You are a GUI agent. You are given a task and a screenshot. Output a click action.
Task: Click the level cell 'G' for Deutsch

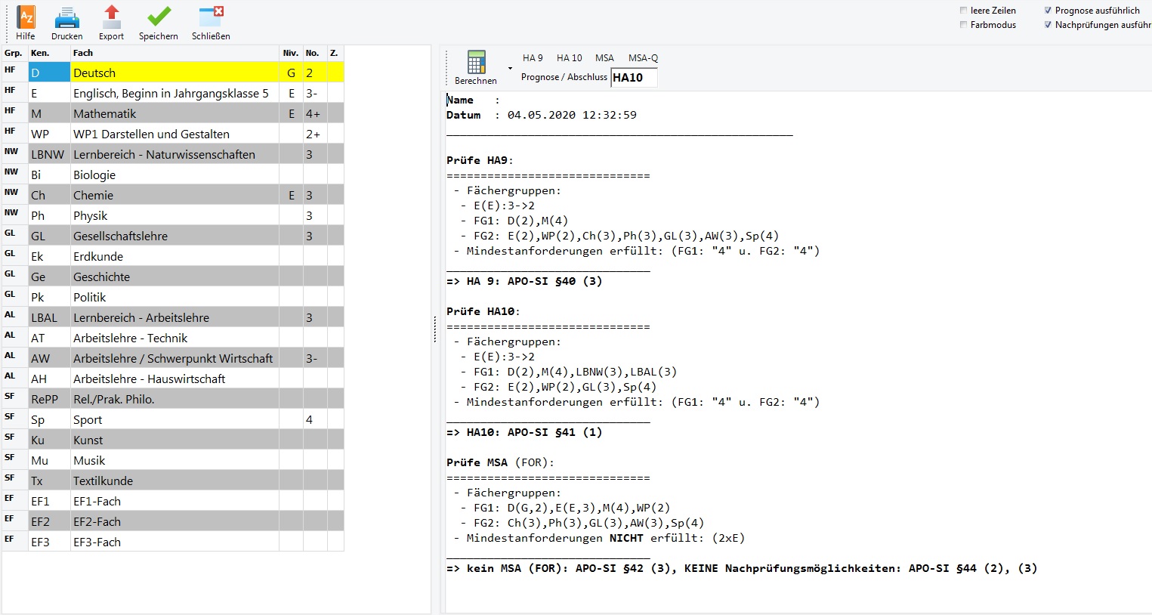click(x=291, y=73)
